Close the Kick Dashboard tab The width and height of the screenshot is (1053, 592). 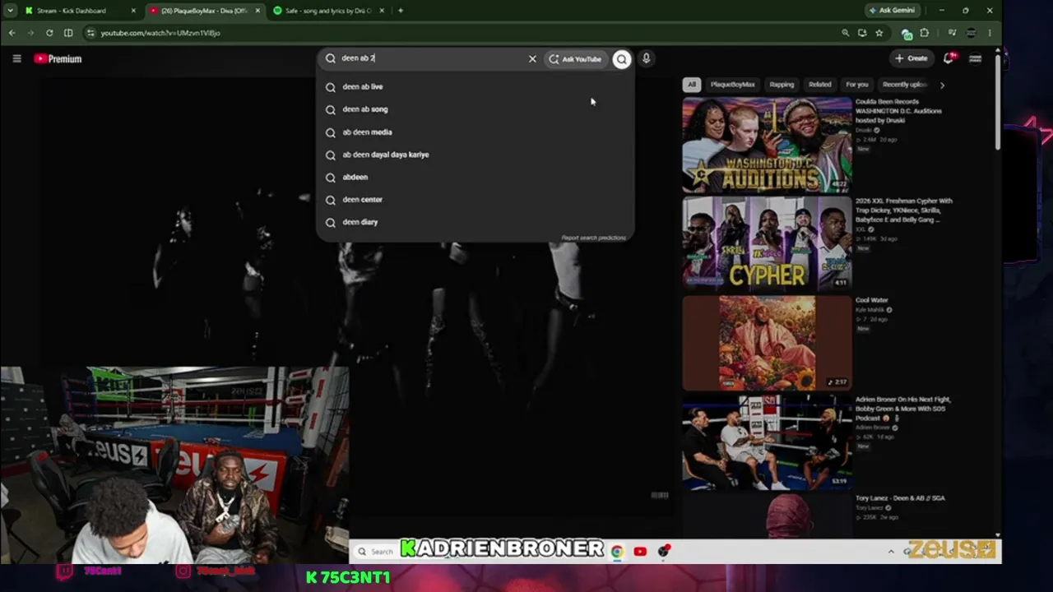pos(133,11)
